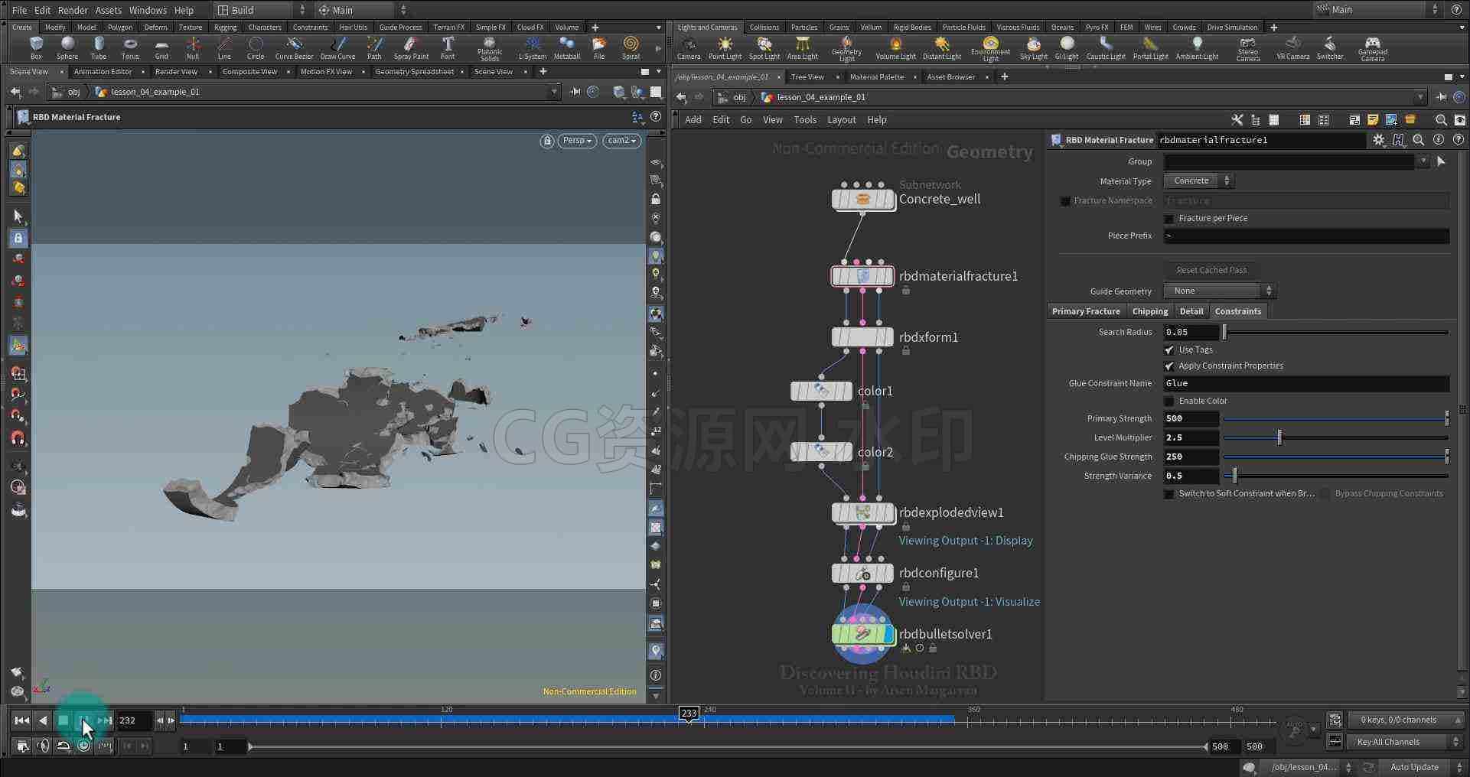This screenshot has width=1470, height=777.
Task: Stop playback with the stop button
Action: [64, 720]
